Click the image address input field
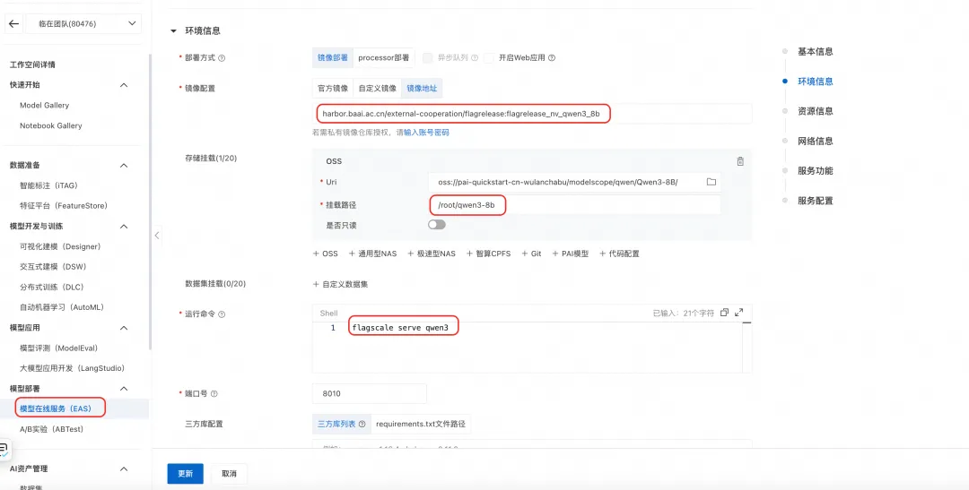The height and width of the screenshot is (490, 969). pos(532,114)
